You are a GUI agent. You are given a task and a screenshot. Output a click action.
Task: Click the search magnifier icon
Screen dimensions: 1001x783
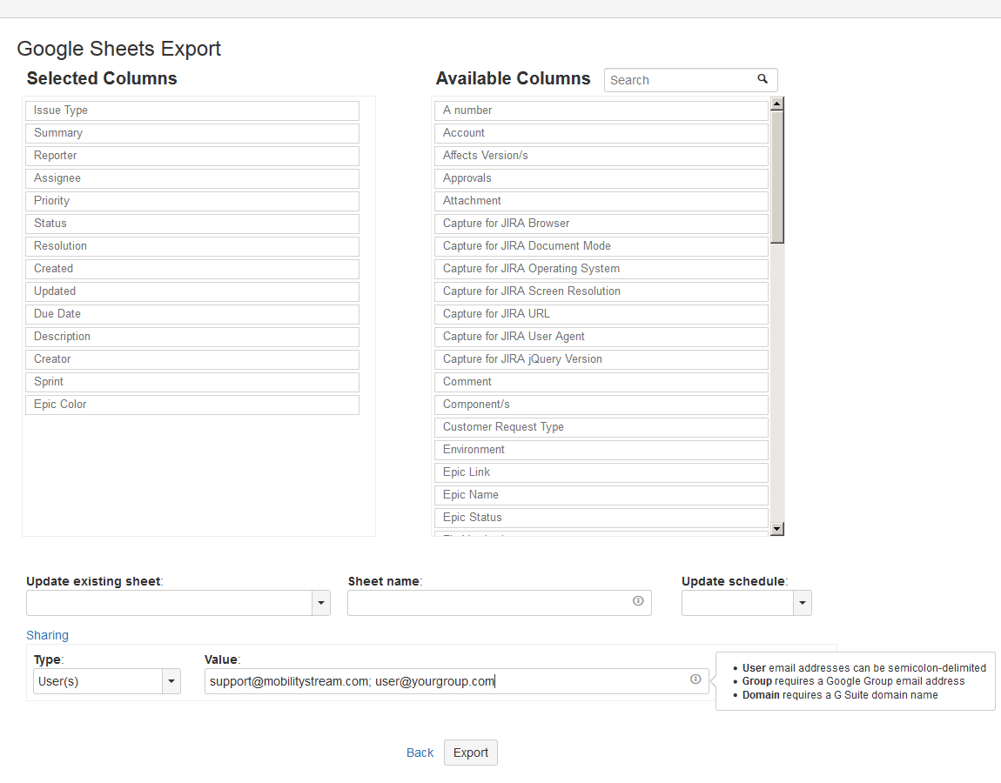click(763, 79)
